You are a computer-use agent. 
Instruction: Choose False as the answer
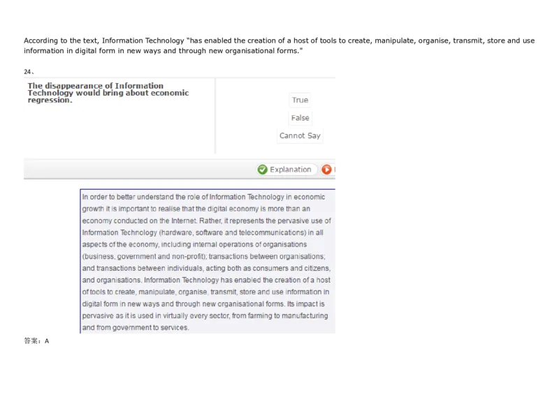[x=300, y=118]
